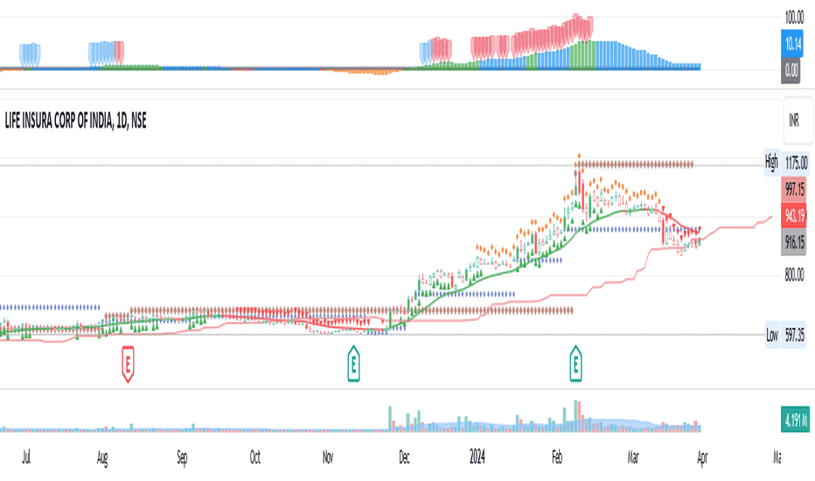Click the Oct date label
815x481 pixels.
(x=254, y=457)
